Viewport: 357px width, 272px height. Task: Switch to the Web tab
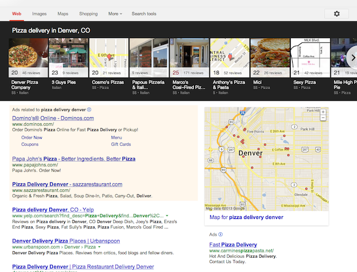tap(17, 14)
